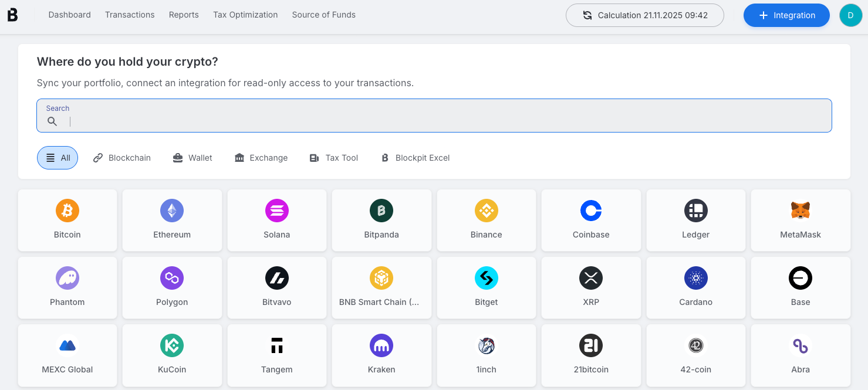Click the blue Integration button
This screenshot has width=868, height=390.
[x=786, y=15]
